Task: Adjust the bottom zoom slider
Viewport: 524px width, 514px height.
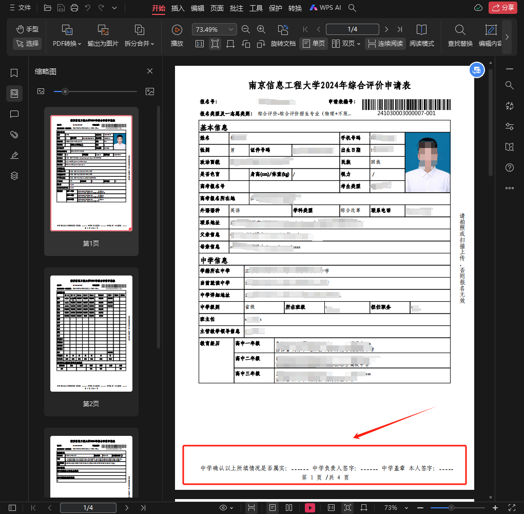Action: [451, 508]
